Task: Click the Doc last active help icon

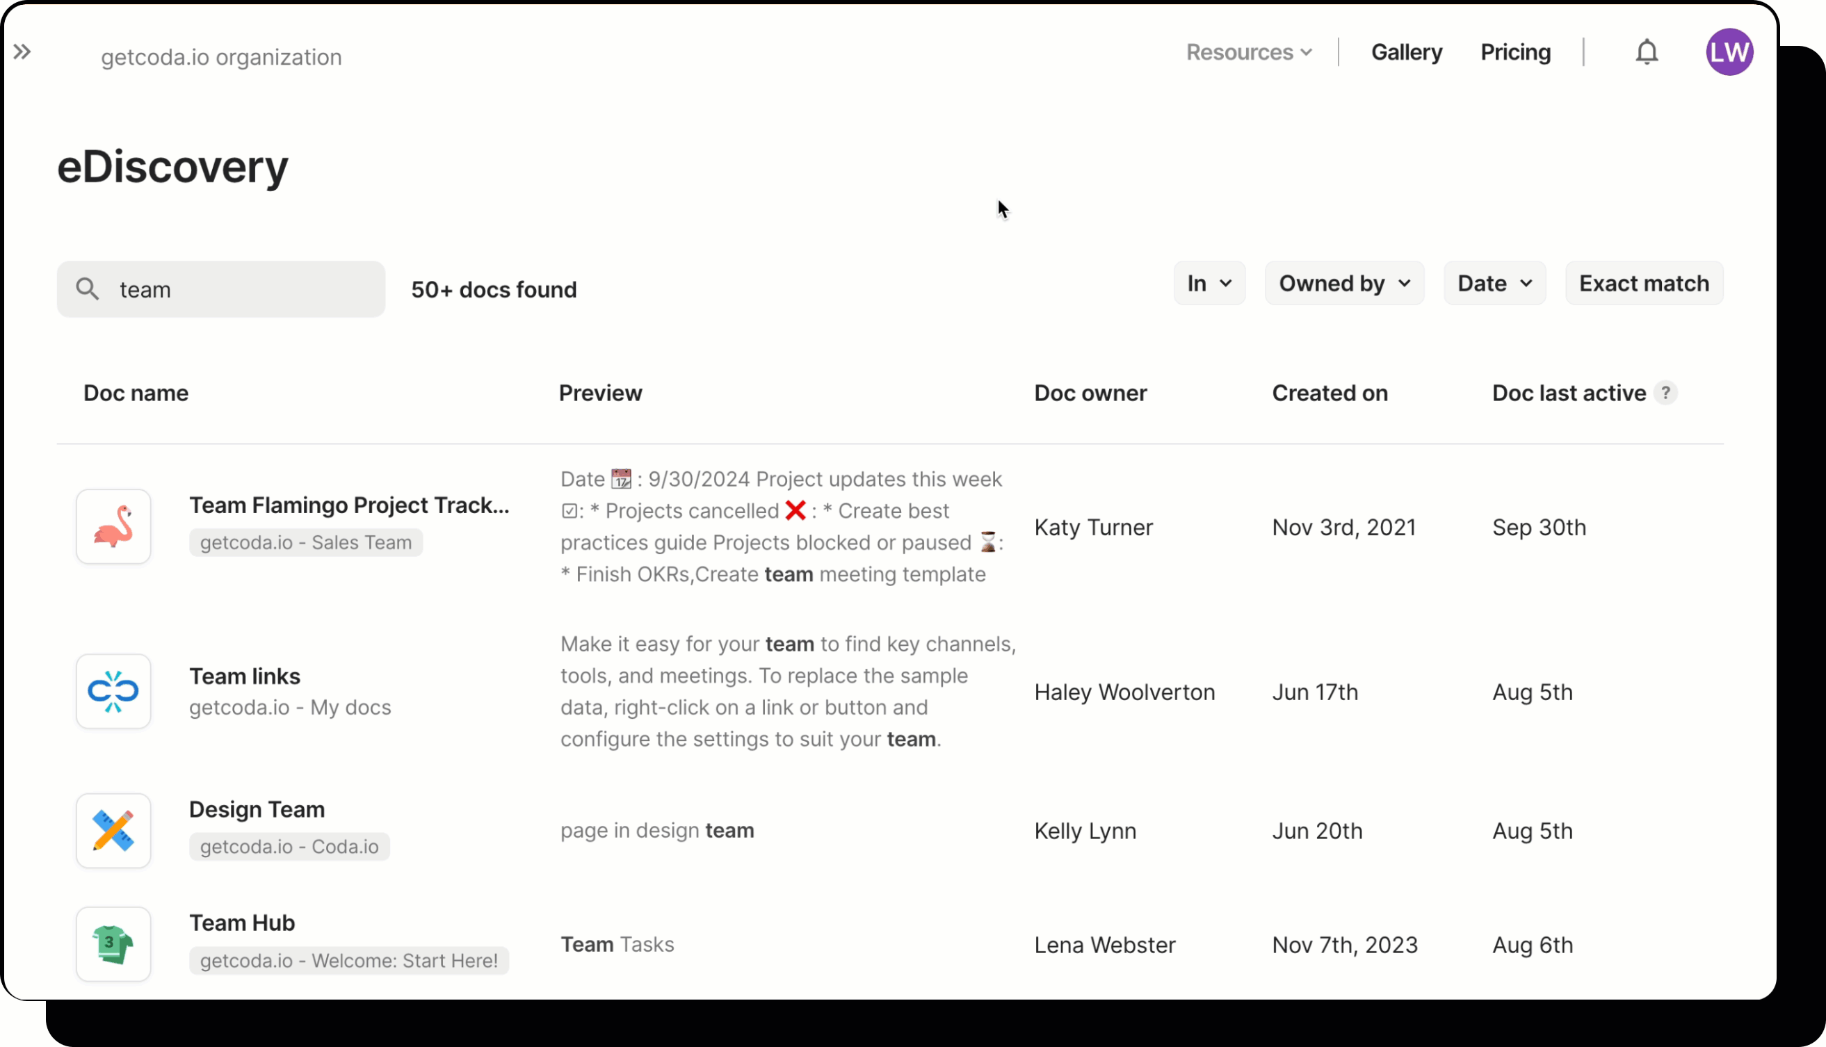Action: pos(1665,393)
